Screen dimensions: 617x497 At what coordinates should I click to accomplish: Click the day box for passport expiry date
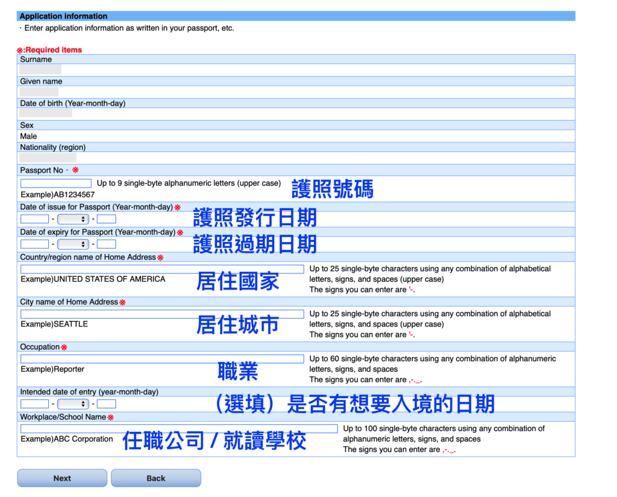(106, 244)
